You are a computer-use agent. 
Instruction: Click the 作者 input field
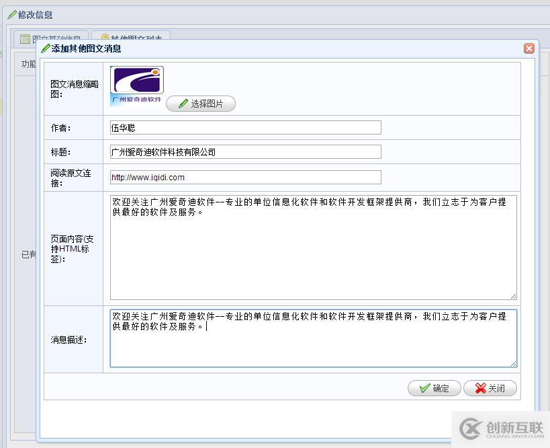[x=246, y=128]
